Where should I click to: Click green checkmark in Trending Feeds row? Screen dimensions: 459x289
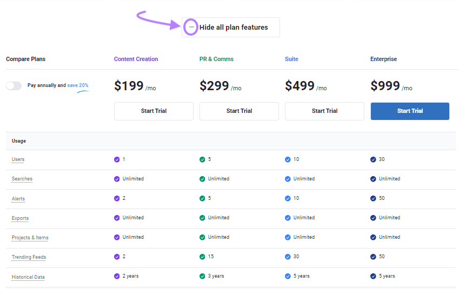202,257
